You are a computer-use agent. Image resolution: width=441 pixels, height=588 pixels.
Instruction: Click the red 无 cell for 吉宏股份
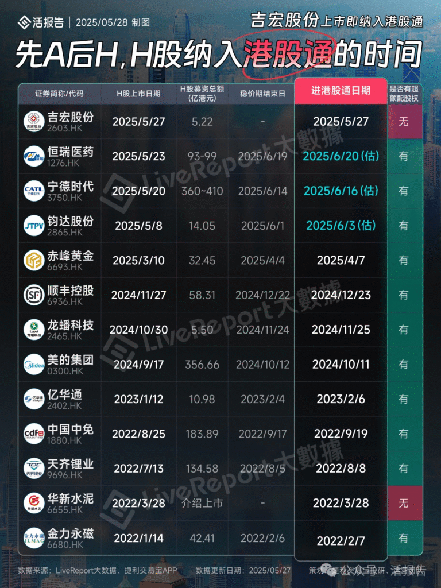(404, 122)
